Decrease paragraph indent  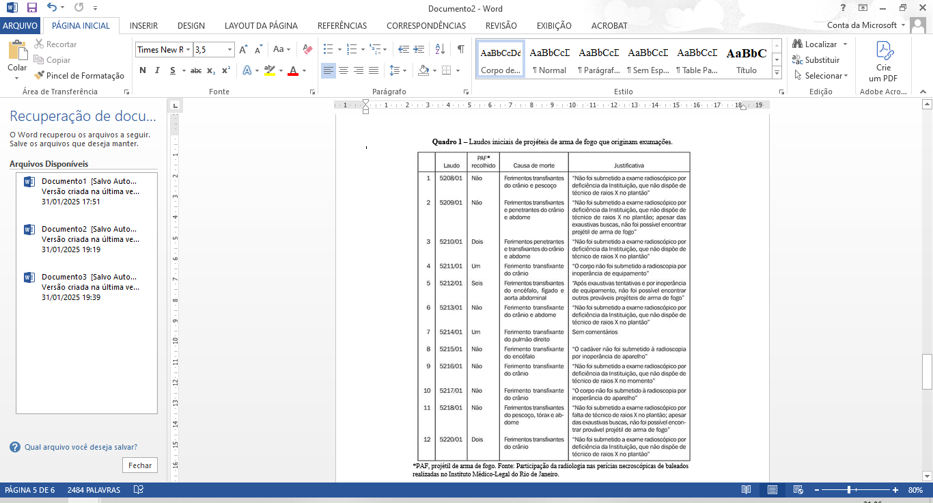pyautogui.click(x=403, y=49)
